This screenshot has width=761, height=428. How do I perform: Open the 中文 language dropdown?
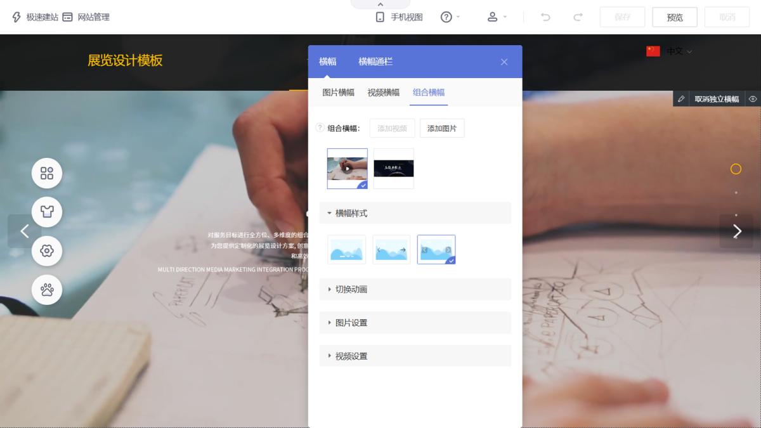pos(674,51)
